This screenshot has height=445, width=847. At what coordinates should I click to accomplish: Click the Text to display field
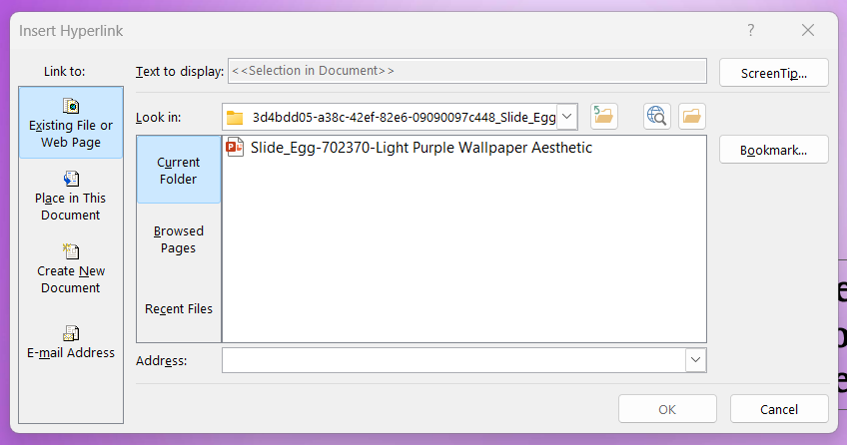pos(467,71)
